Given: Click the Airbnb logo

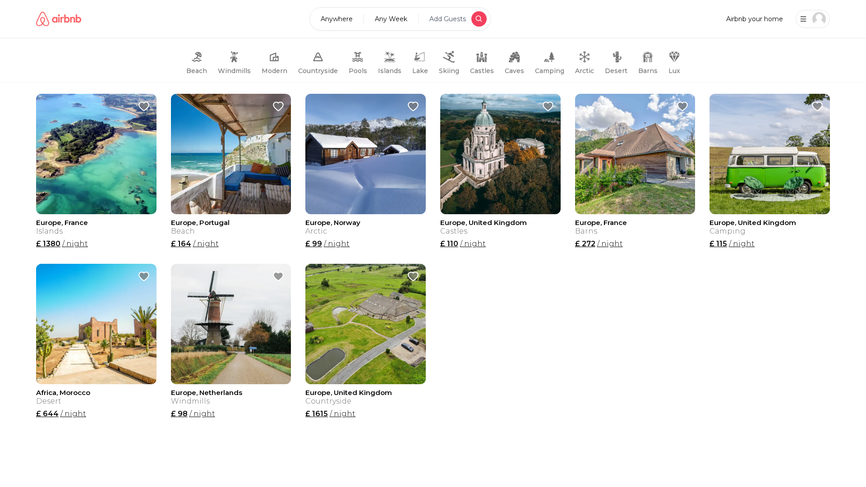Looking at the screenshot, I should coord(59,19).
